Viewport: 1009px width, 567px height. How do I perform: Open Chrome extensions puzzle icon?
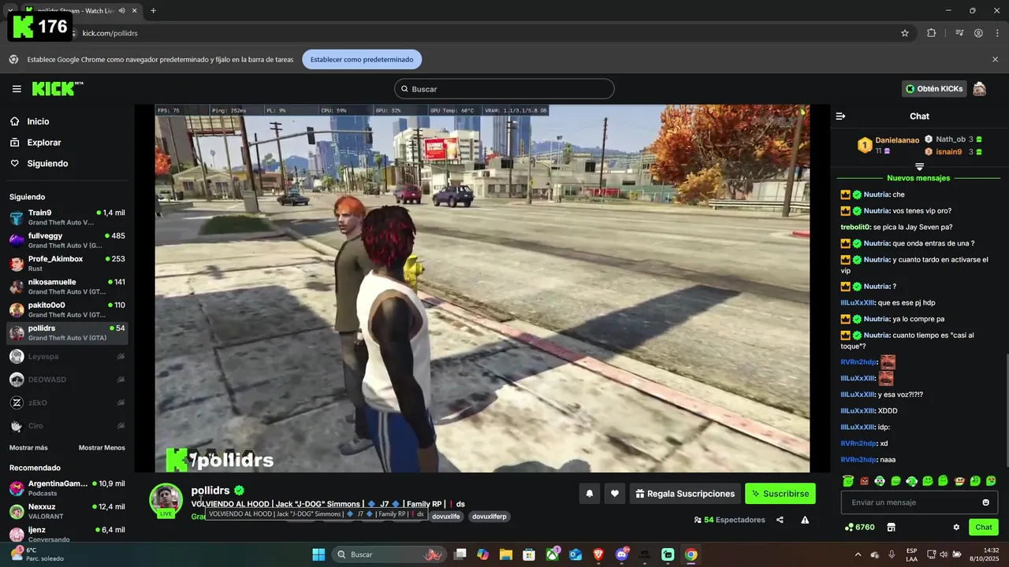pyautogui.click(x=932, y=33)
